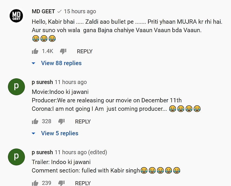The width and height of the screenshot is (231, 186).
Task: Click the 15 hours ago timestamp
Action: pyautogui.click(x=80, y=12)
